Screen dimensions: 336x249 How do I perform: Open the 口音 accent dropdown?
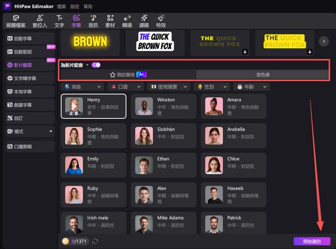pyautogui.click(x=126, y=87)
